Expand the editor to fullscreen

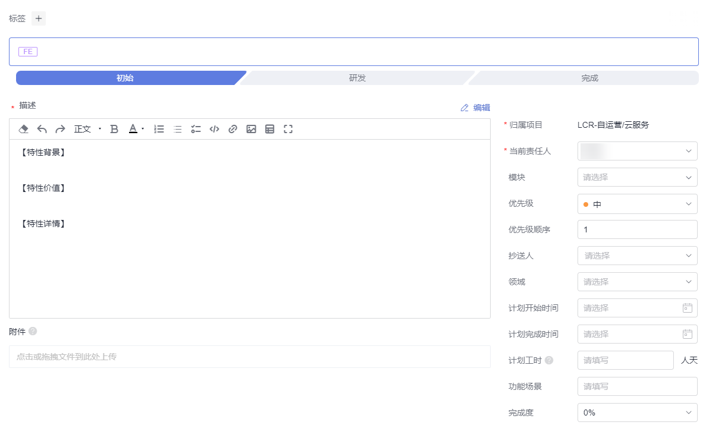pyautogui.click(x=288, y=129)
